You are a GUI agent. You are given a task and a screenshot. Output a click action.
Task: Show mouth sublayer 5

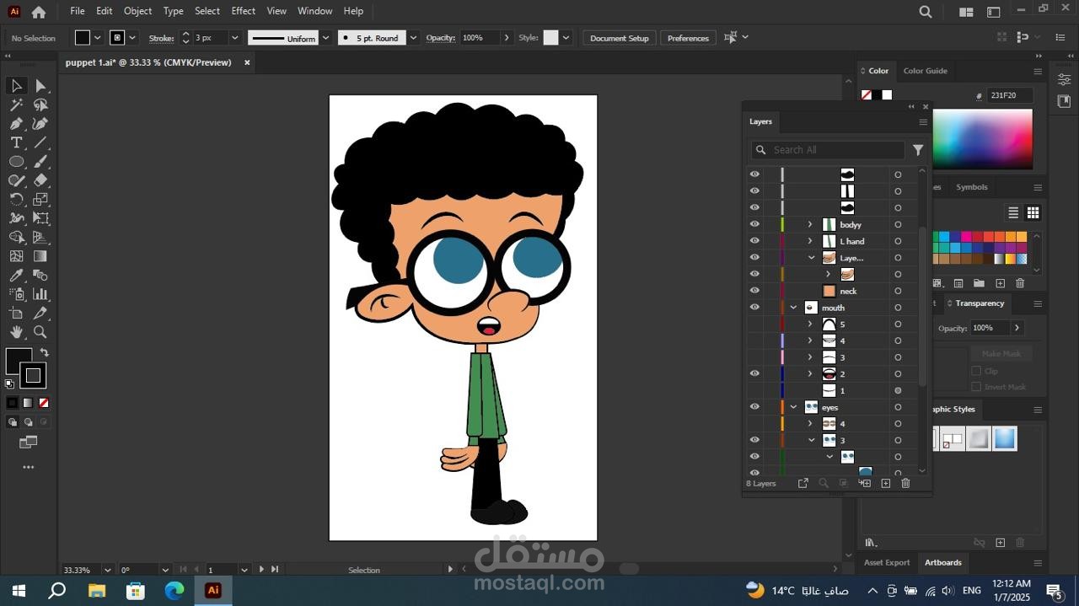[754, 324]
